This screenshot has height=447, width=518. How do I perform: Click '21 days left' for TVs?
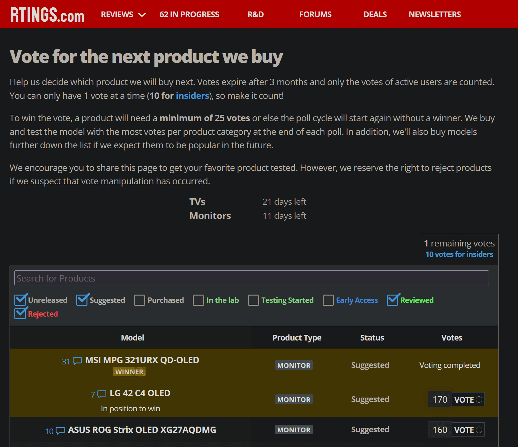tap(284, 202)
